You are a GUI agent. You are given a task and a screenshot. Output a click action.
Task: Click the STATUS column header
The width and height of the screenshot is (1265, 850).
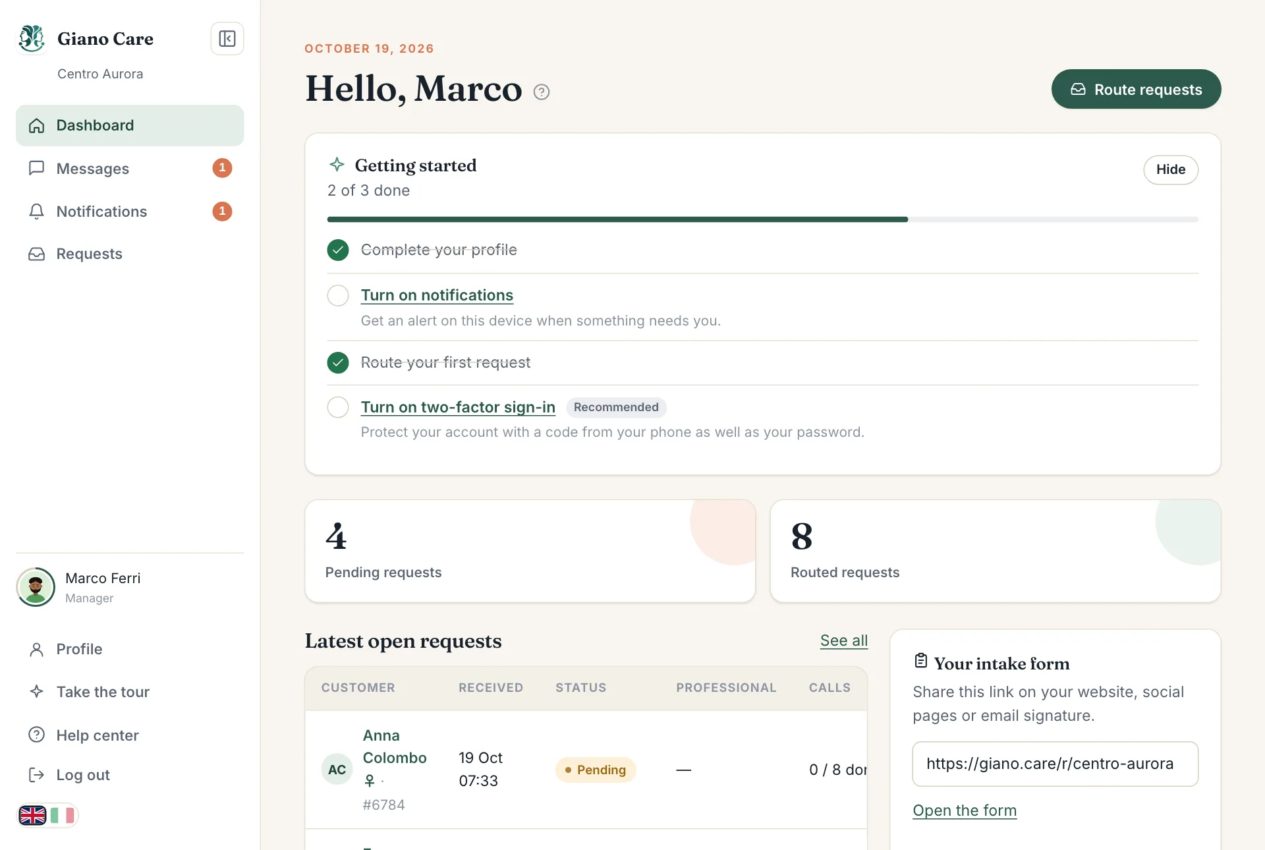pyautogui.click(x=580, y=688)
